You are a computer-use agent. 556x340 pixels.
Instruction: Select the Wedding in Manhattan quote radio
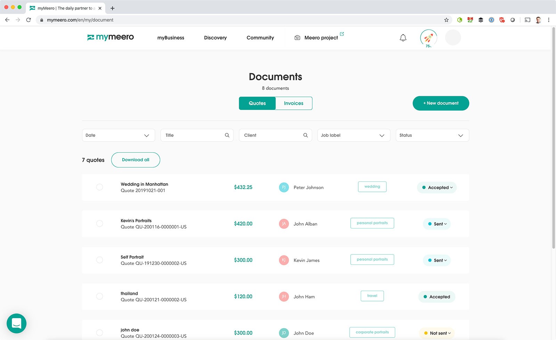pos(99,187)
